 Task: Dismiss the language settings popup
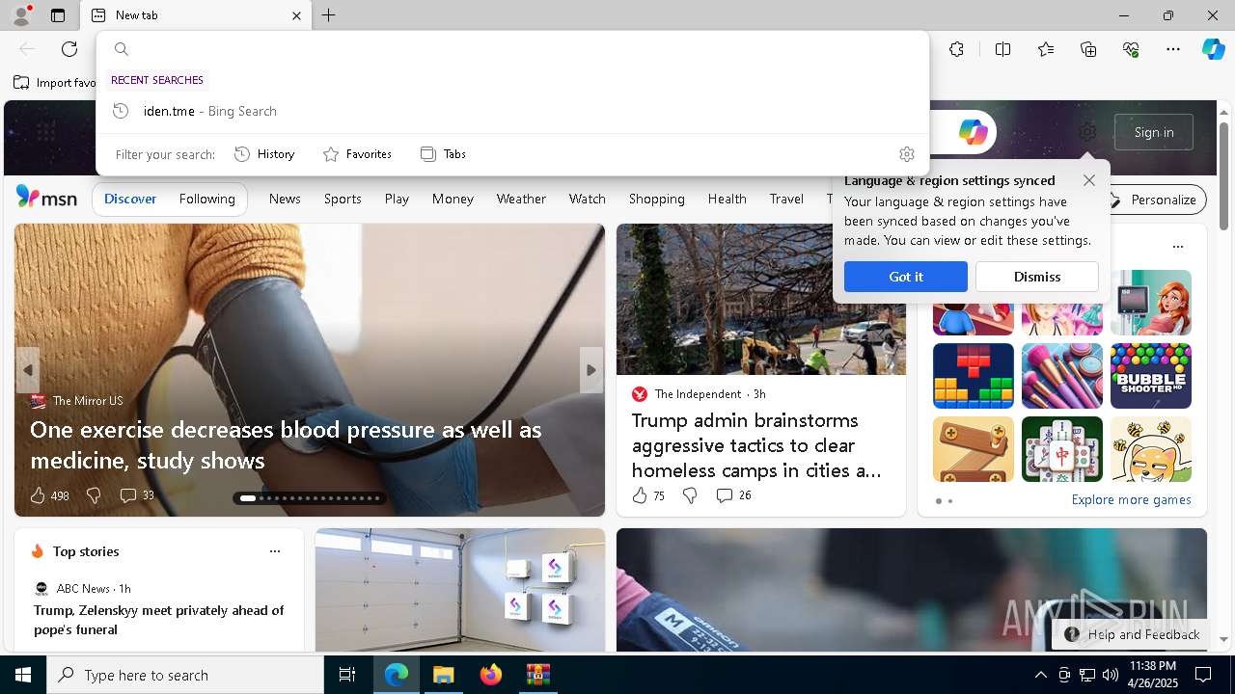coord(1037,277)
